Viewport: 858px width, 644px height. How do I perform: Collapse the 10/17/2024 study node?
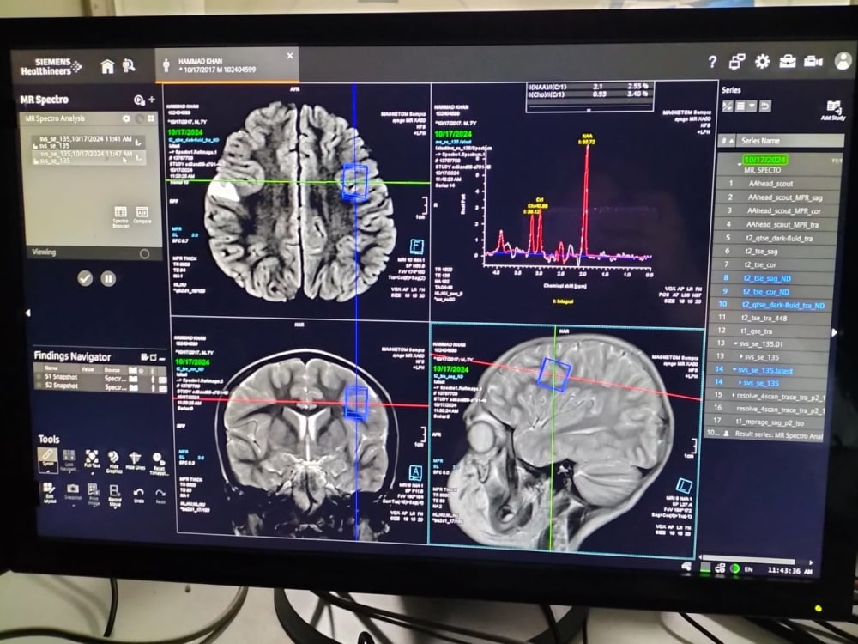point(740,164)
